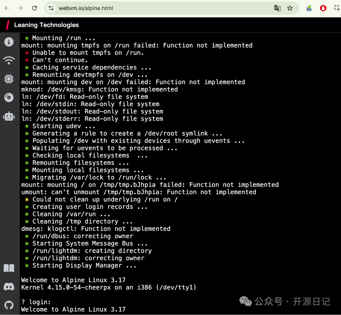This screenshot has height=315, width=341.
Task: Open the CPU sidebar panel
Action: coord(9,79)
